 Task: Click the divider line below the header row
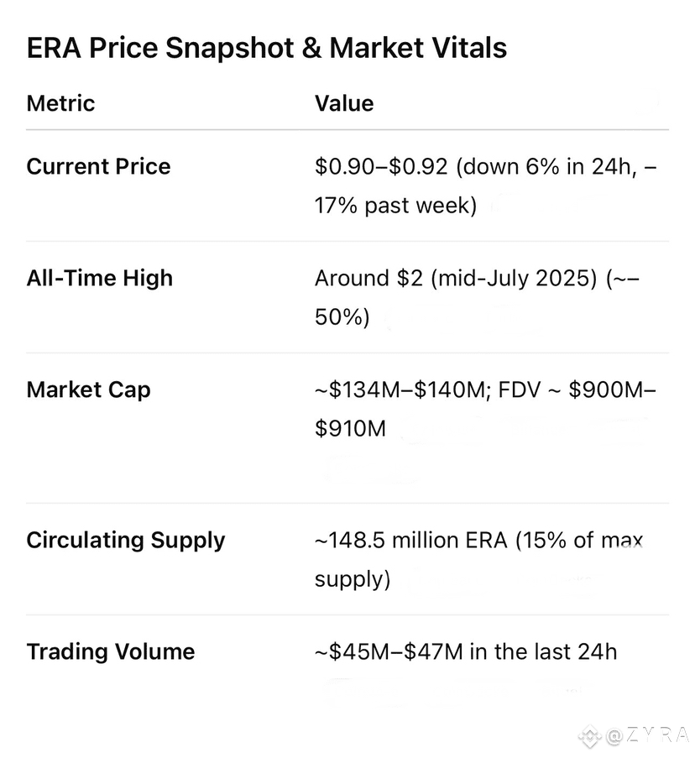[x=347, y=129]
